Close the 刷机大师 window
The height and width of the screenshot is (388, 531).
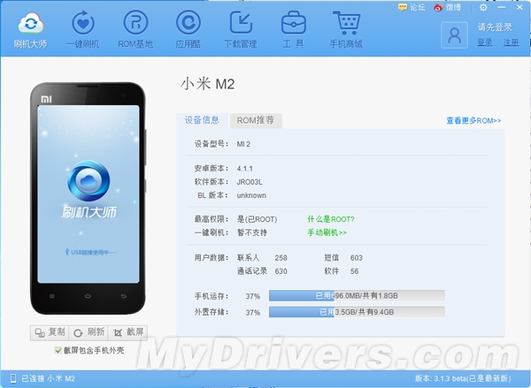(x=519, y=7)
